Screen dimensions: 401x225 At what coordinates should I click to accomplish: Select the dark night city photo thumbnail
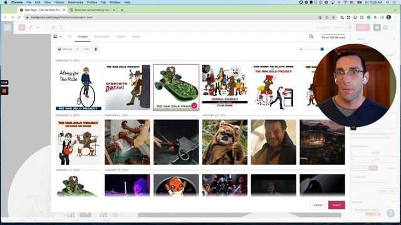pyautogui.click(x=322, y=142)
